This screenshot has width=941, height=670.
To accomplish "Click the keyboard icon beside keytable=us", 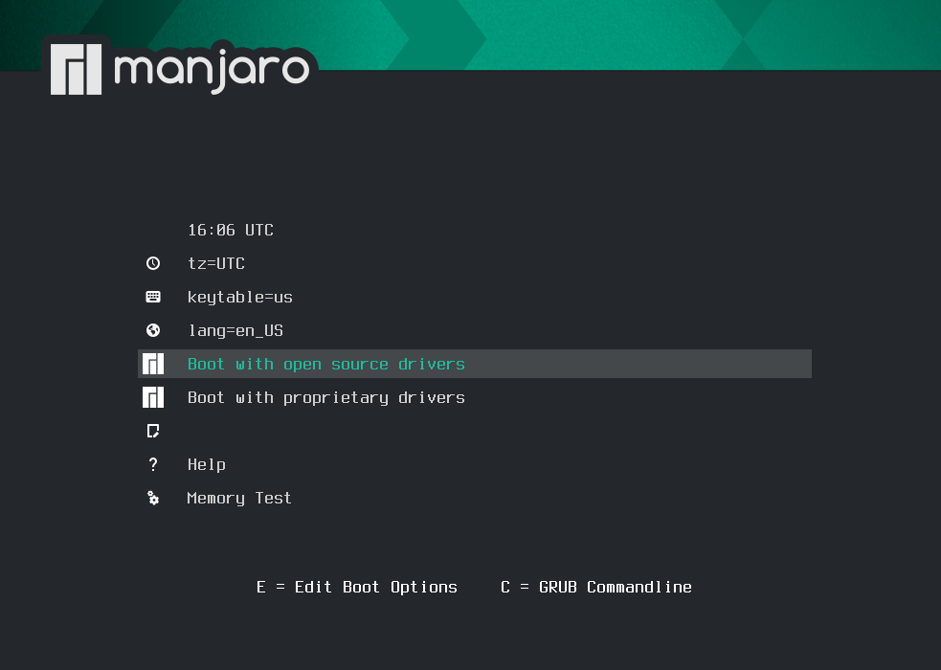I will click(153, 297).
